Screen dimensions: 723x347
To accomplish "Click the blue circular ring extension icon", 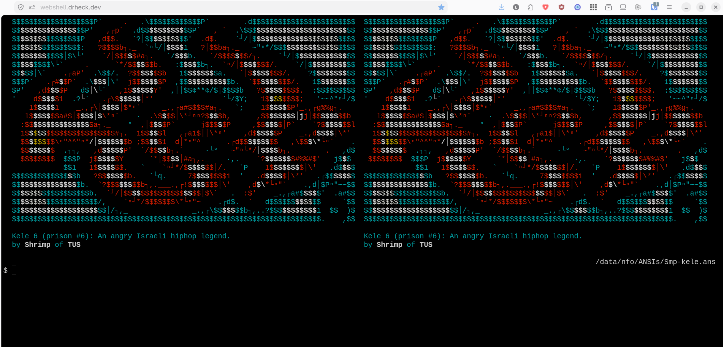I will [x=577, y=7].
